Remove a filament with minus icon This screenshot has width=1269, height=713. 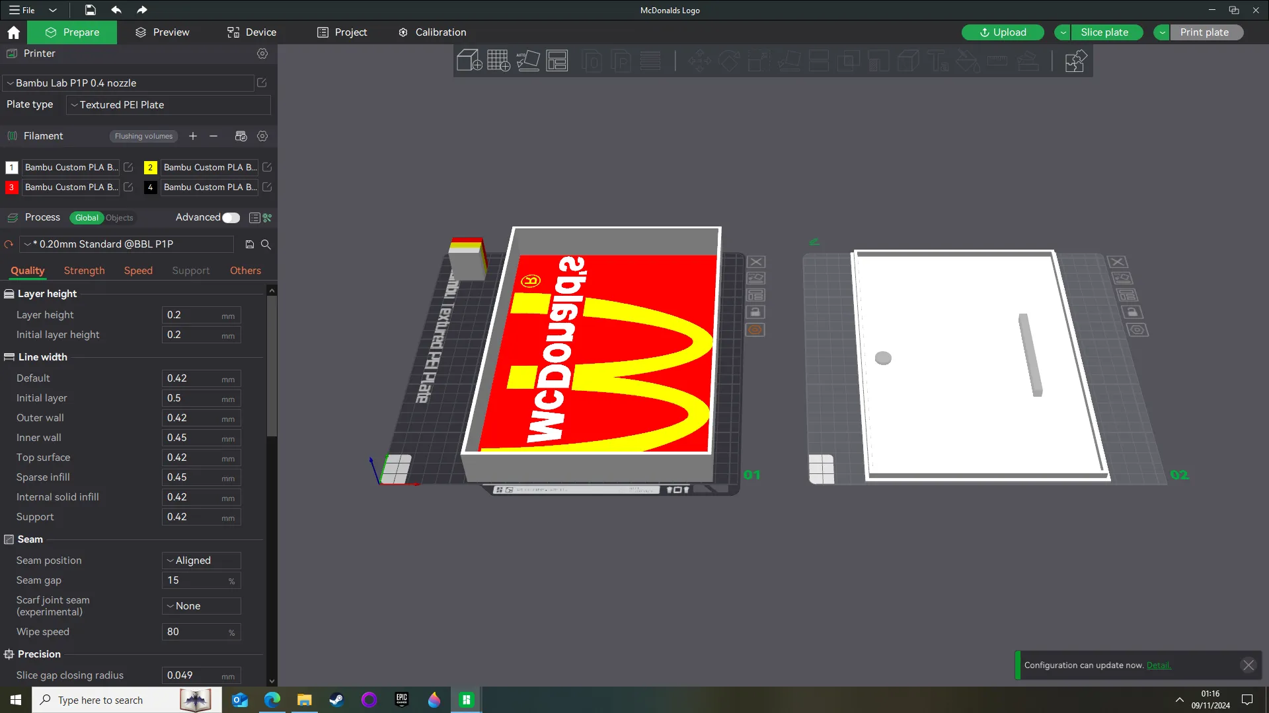click(x=213, y=136)
